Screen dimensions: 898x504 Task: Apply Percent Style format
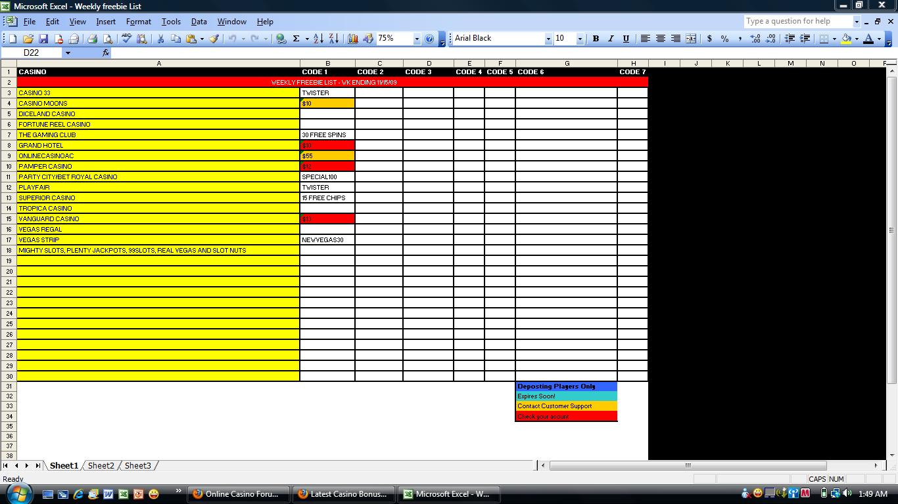tap(724, 39)
